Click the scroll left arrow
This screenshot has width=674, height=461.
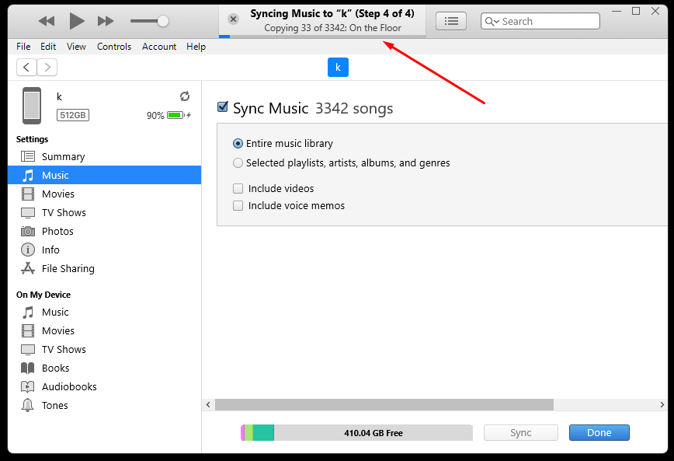(208, 404)
